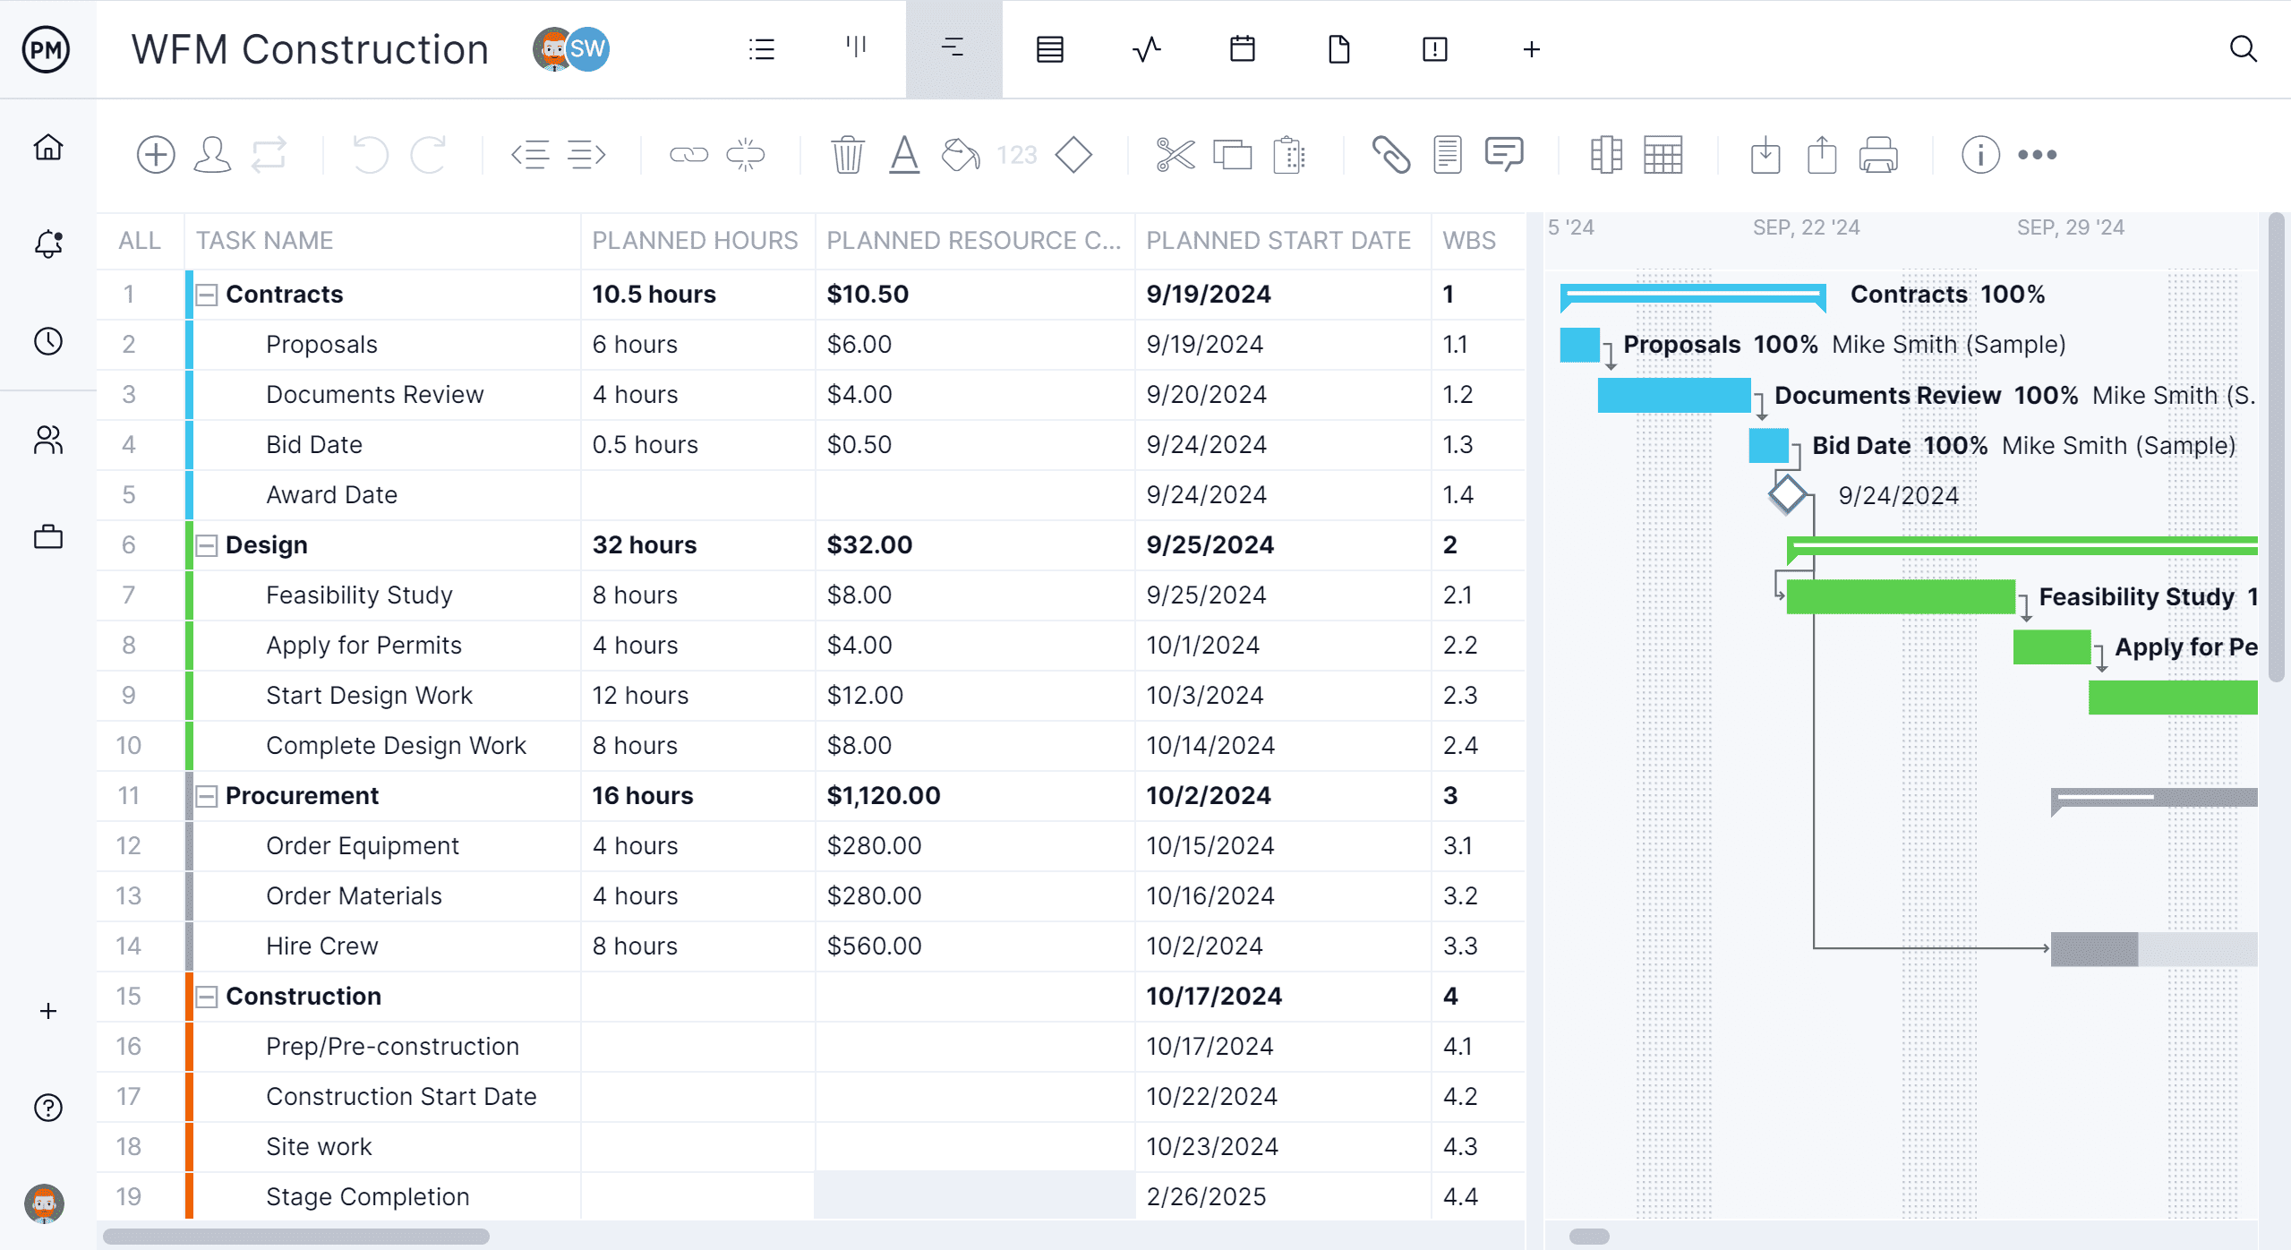
Task: Open the print icon in the toolbar
Action: click(x=1877, y=154)
